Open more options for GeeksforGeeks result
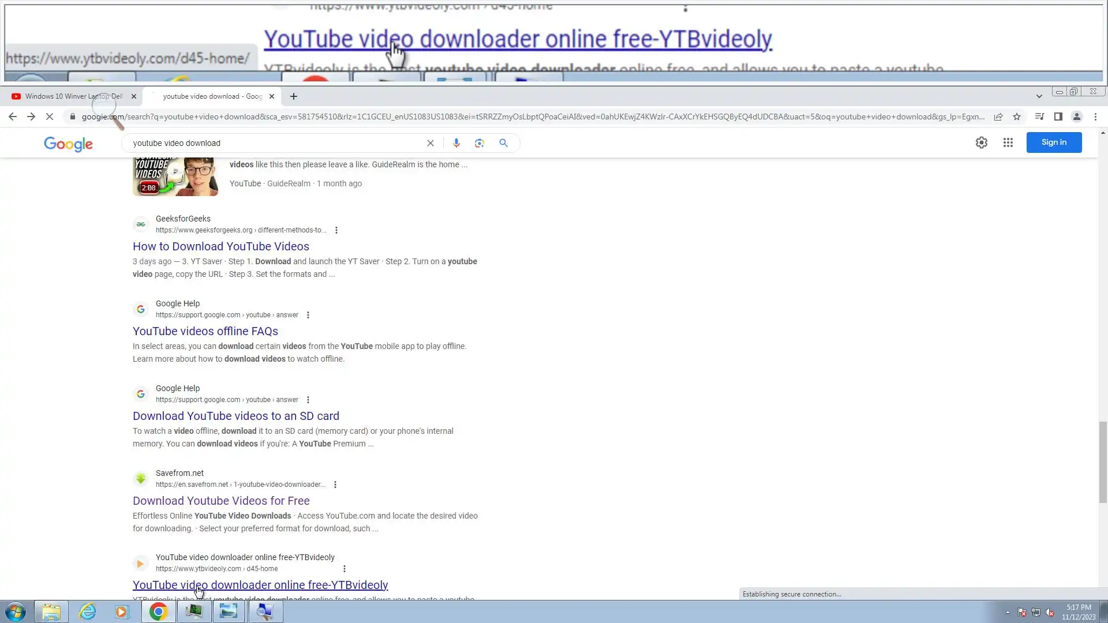This screenshot has width=1108, height=623. coord(336,230)
